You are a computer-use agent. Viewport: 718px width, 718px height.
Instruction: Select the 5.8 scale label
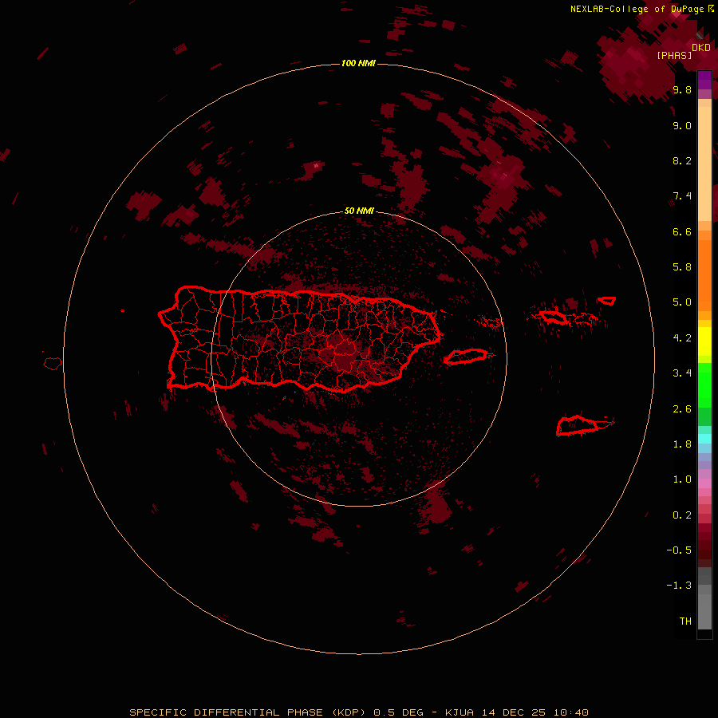click(x=682, y=267)
